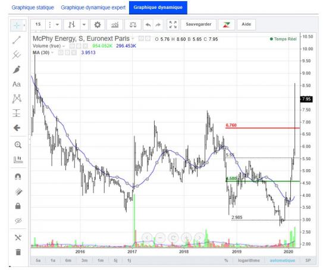The image size is (323, 270).
Task: Expand the cursor tool options arrow
Action: pyautogui.click(x=24, y=26)
